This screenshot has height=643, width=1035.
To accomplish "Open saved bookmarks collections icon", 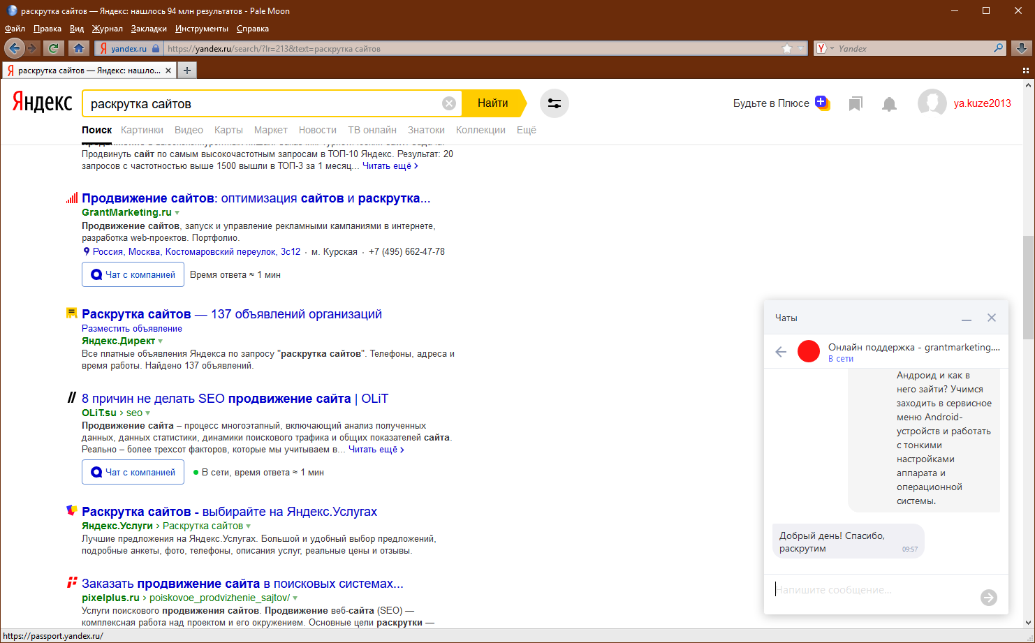I will (856, 104).
